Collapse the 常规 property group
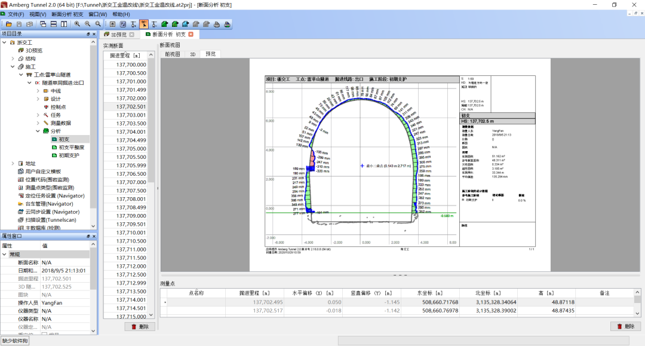 click(5, 254)
